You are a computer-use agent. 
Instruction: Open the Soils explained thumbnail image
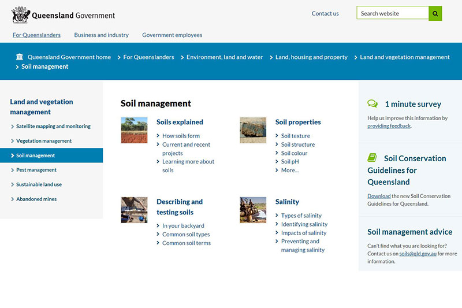134,130
